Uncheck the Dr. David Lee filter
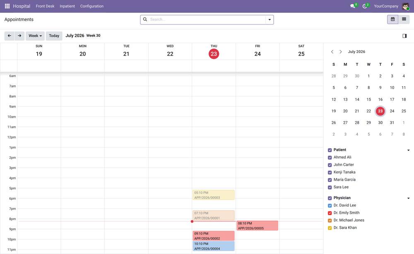The image size is (414, 254). 330,206
